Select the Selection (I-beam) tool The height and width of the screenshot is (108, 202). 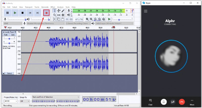(55, 11)
